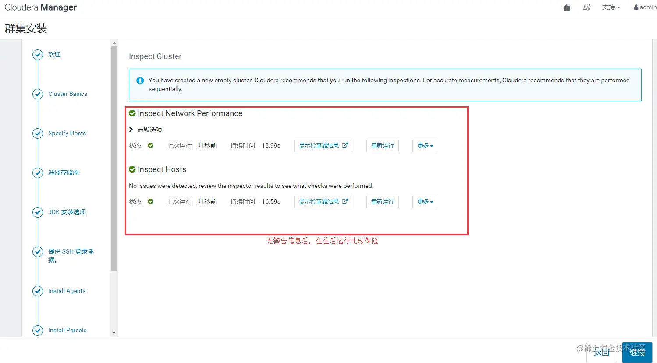Open the 支持 support menu
657x363 pixels.
point(611,7)
